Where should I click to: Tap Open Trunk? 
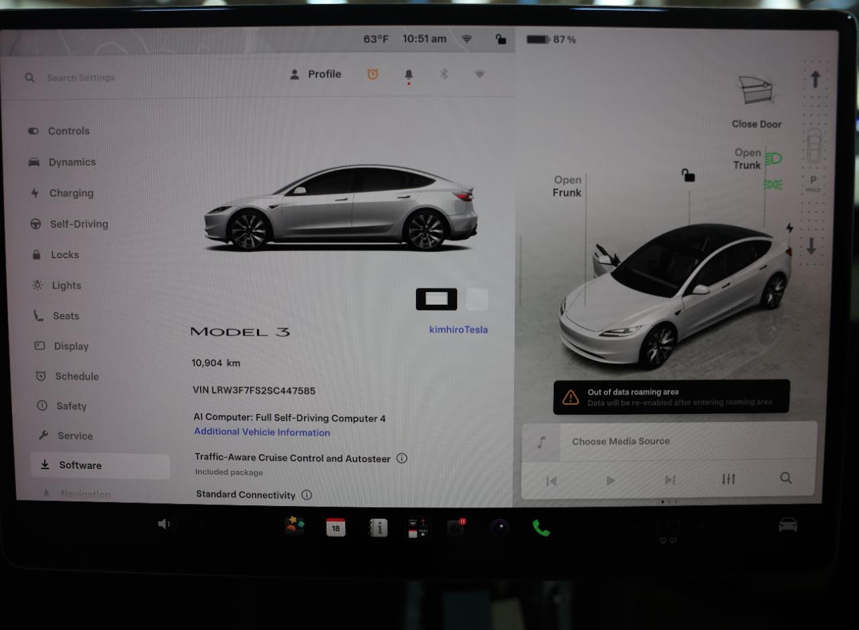pos(748,159)
